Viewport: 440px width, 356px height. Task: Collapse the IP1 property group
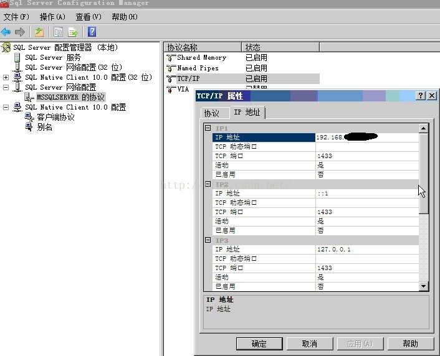pyautogui.click(x=208, y=128)
